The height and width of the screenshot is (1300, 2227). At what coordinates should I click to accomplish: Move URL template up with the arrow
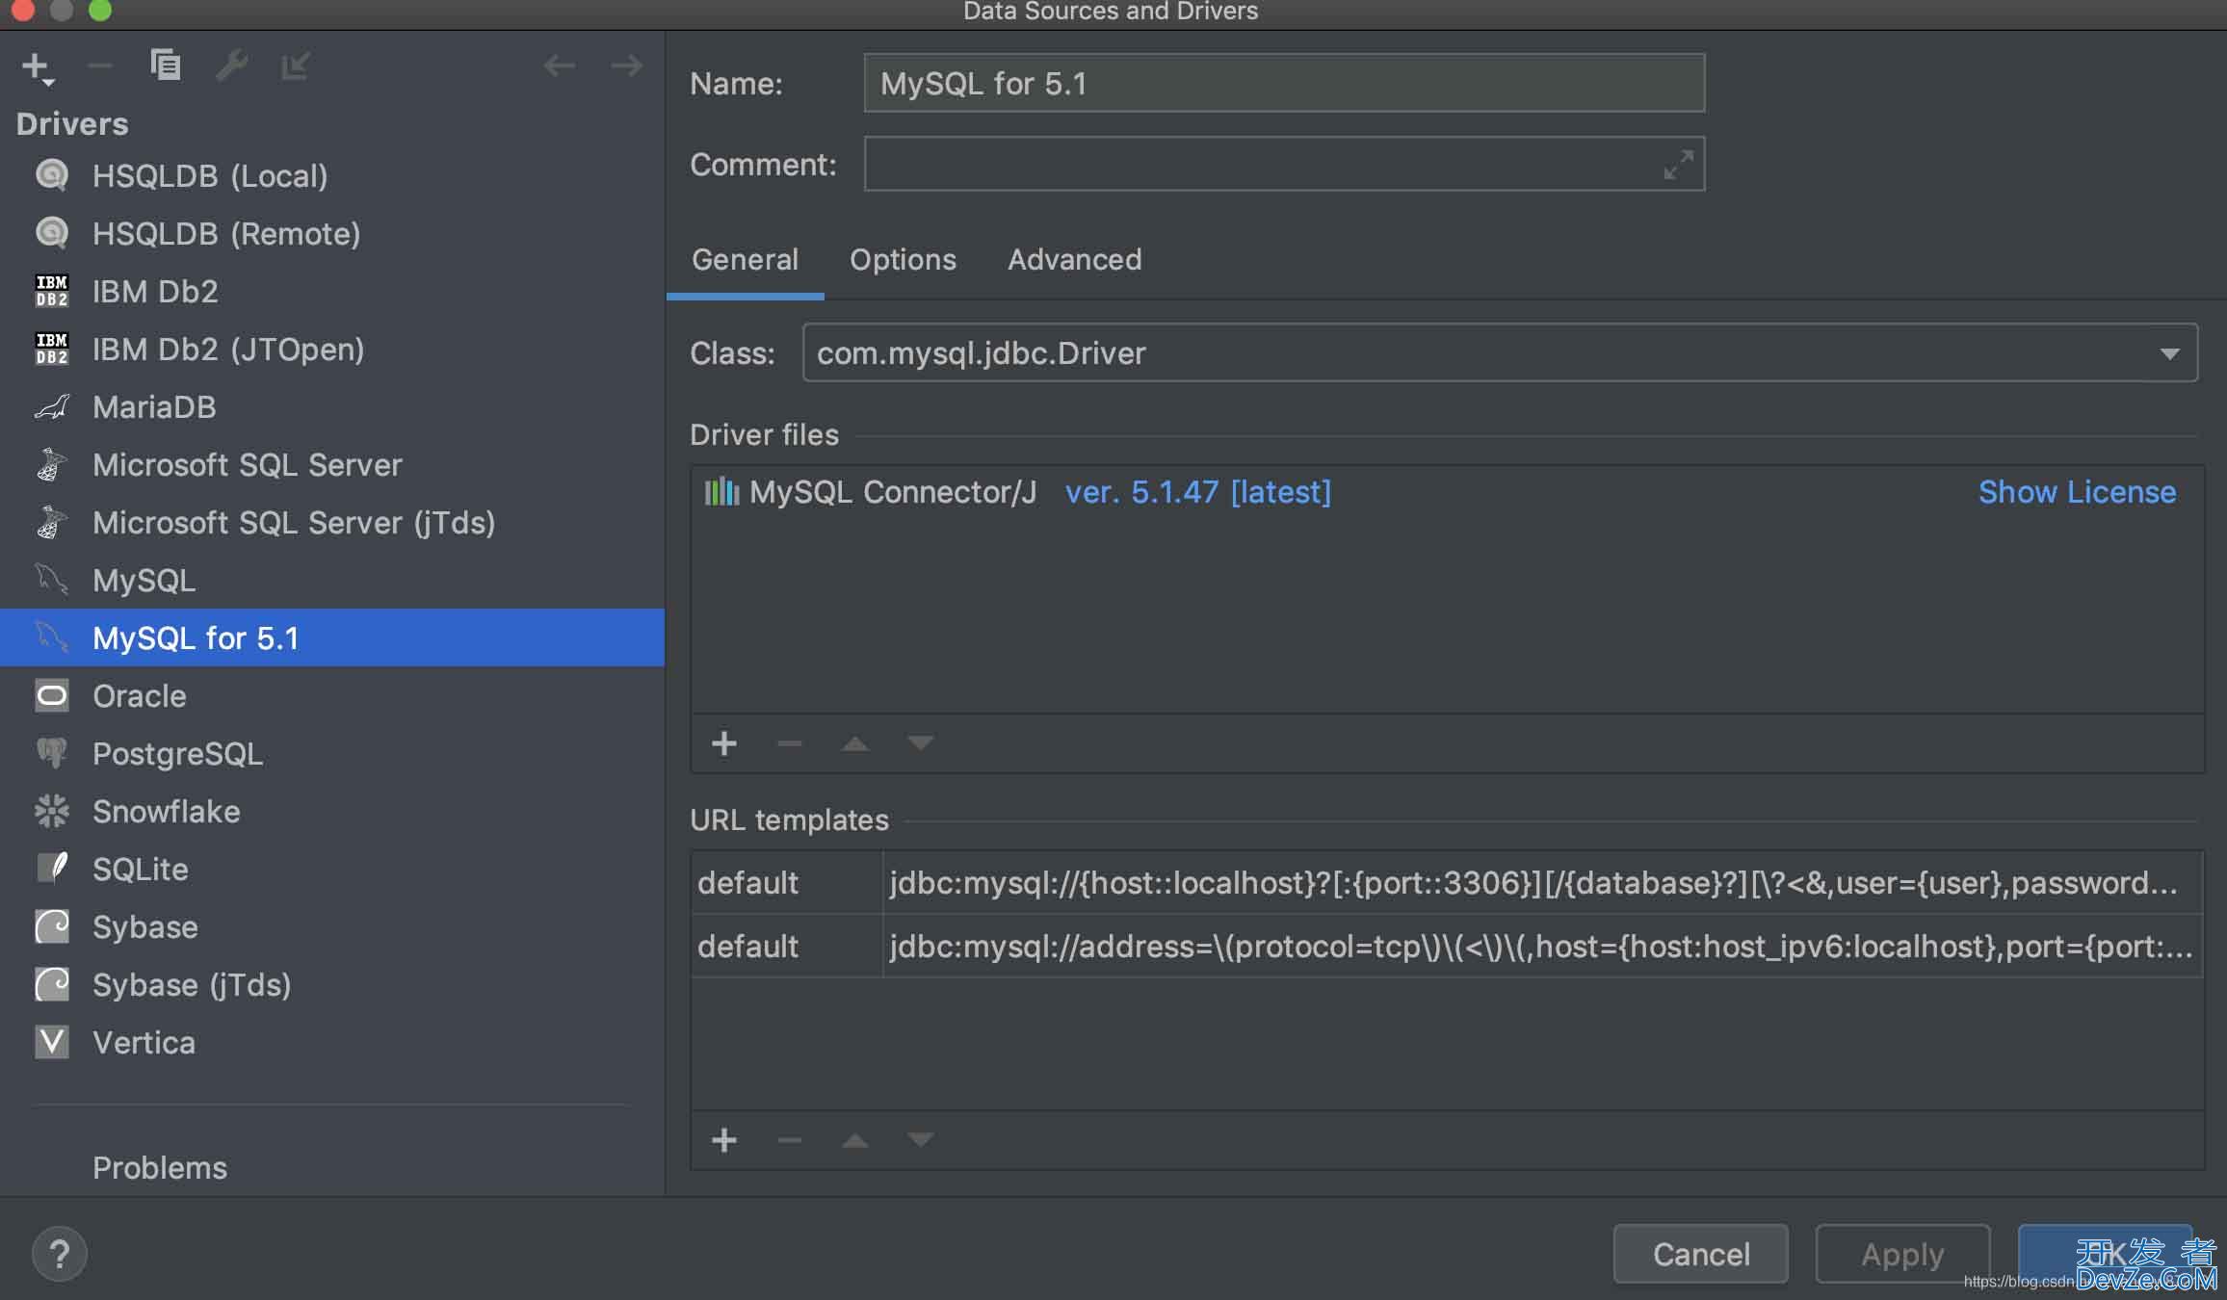[x=855, y=1140]
